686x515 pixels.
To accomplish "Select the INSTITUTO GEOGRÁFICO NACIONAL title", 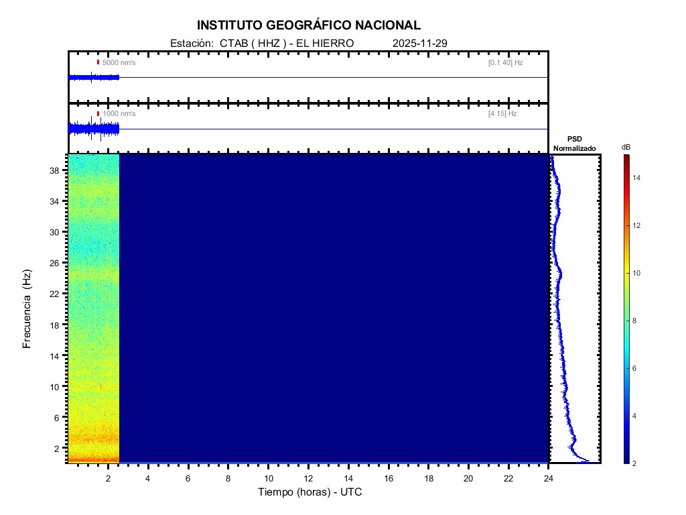I will point(309,25).
